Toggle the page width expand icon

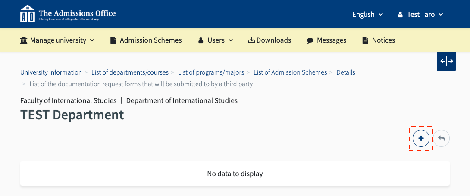447,61
